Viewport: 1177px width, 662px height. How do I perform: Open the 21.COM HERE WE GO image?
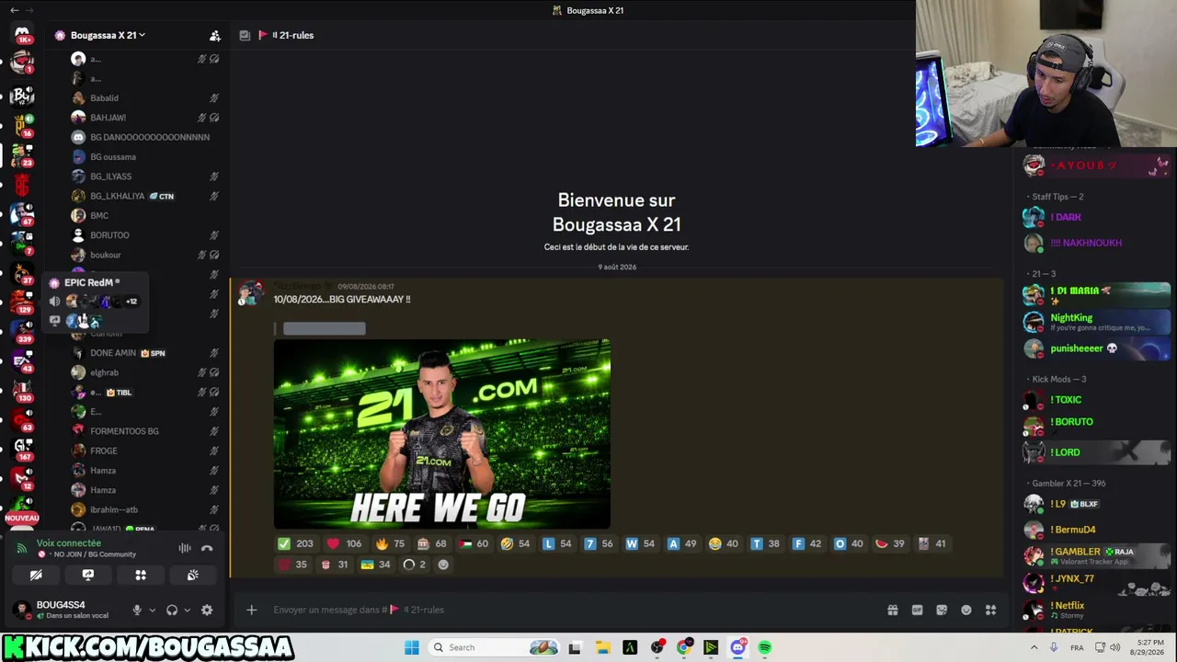(442, 434)
